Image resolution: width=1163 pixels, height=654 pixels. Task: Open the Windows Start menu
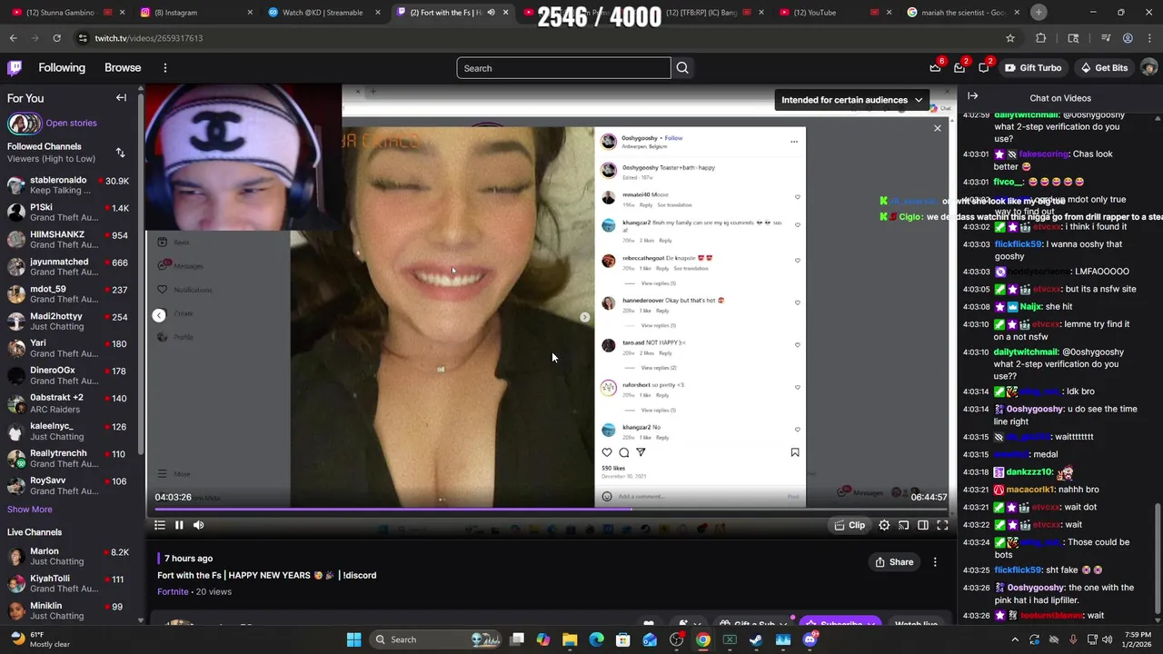tap(353, 639)
